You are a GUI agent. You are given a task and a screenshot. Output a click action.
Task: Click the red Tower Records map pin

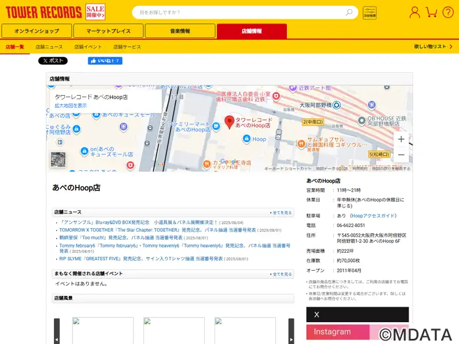point(229,122)
